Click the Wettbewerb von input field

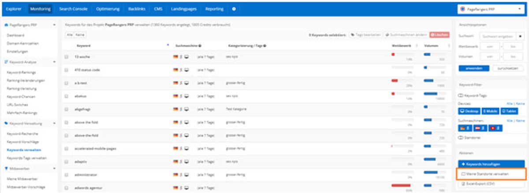point(489,46)
